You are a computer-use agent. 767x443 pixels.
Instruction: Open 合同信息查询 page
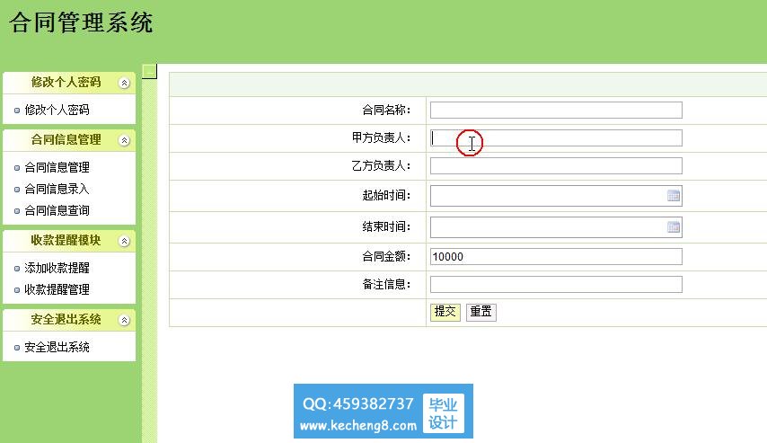[57, 210]
